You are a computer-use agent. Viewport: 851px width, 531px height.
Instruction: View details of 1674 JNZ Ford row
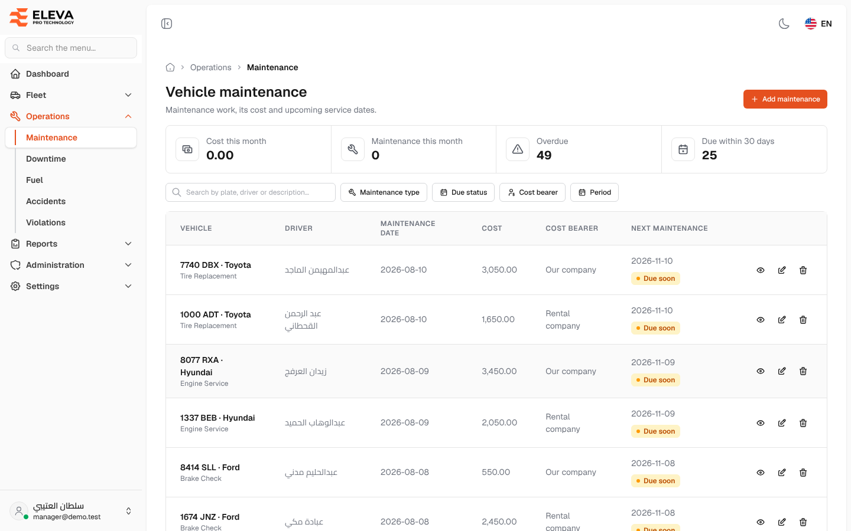tap(761, 522)
